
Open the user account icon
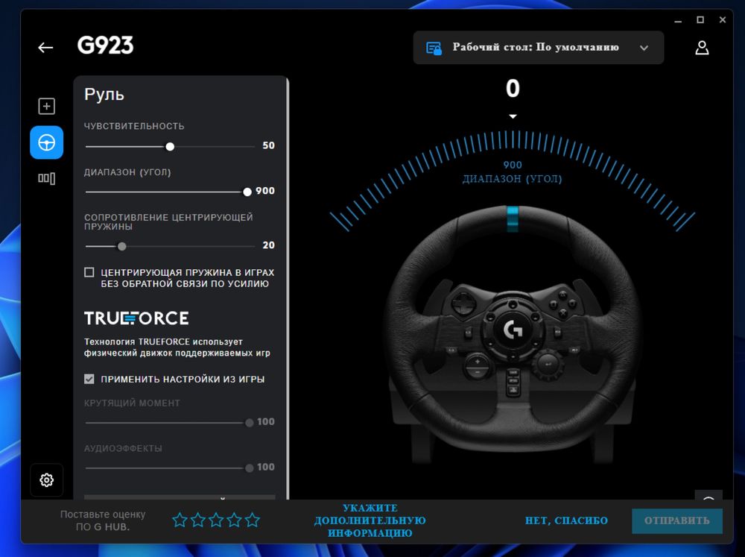702,48
